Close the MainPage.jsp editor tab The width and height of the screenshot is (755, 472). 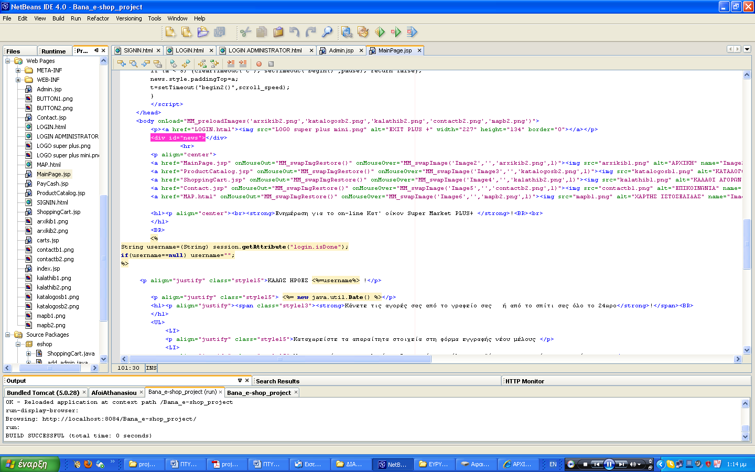click(x=420, y=51)
